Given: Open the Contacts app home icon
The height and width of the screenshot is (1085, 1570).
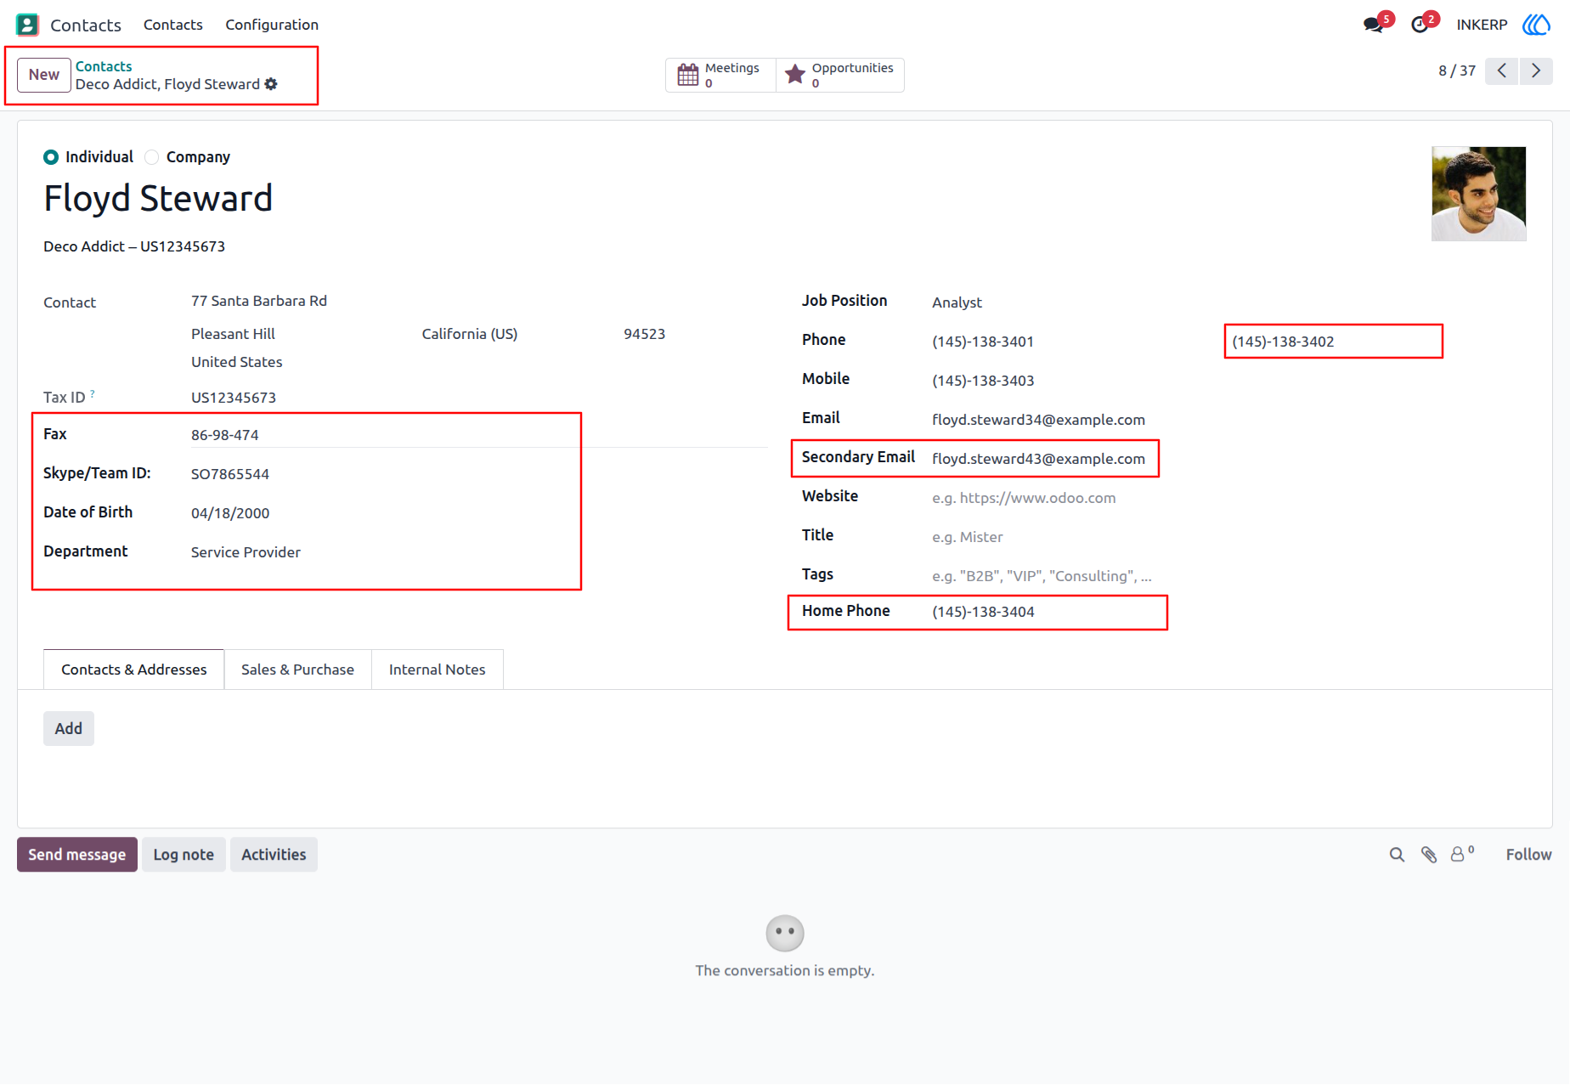Looking at the screenshot, I should point(27,25).
